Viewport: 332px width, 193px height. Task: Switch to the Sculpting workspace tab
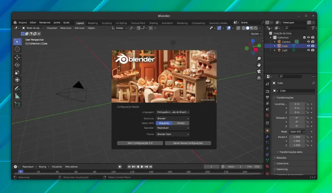pyautogui.click(x=106, y=23)
